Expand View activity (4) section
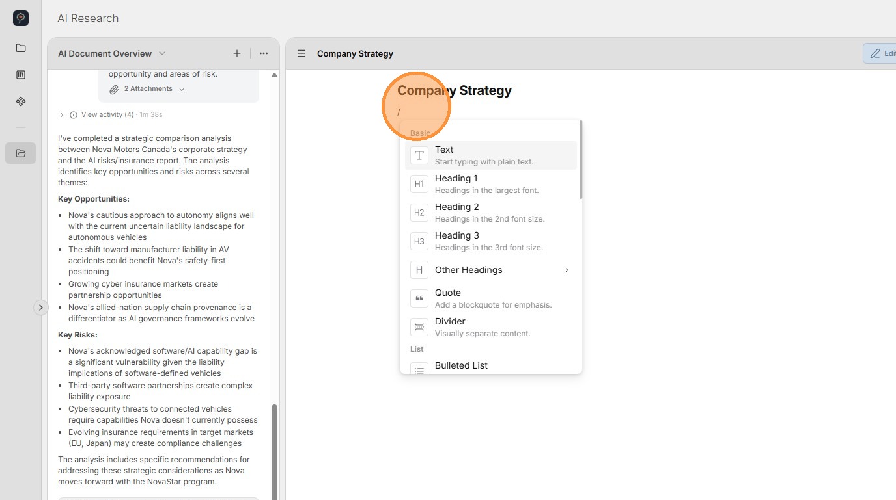The image size is (896, 500). (62, 115)
